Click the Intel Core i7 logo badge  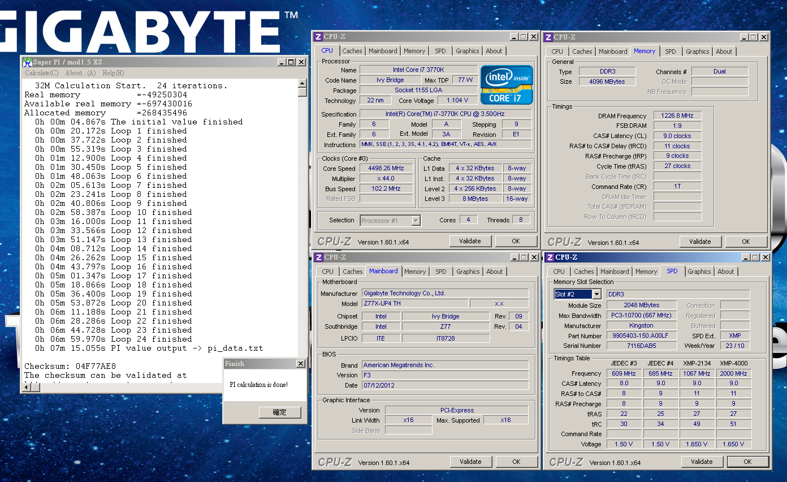click(x=507, y=85)
